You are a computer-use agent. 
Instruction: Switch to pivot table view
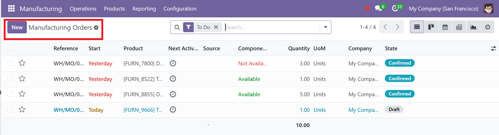point(459,27)
